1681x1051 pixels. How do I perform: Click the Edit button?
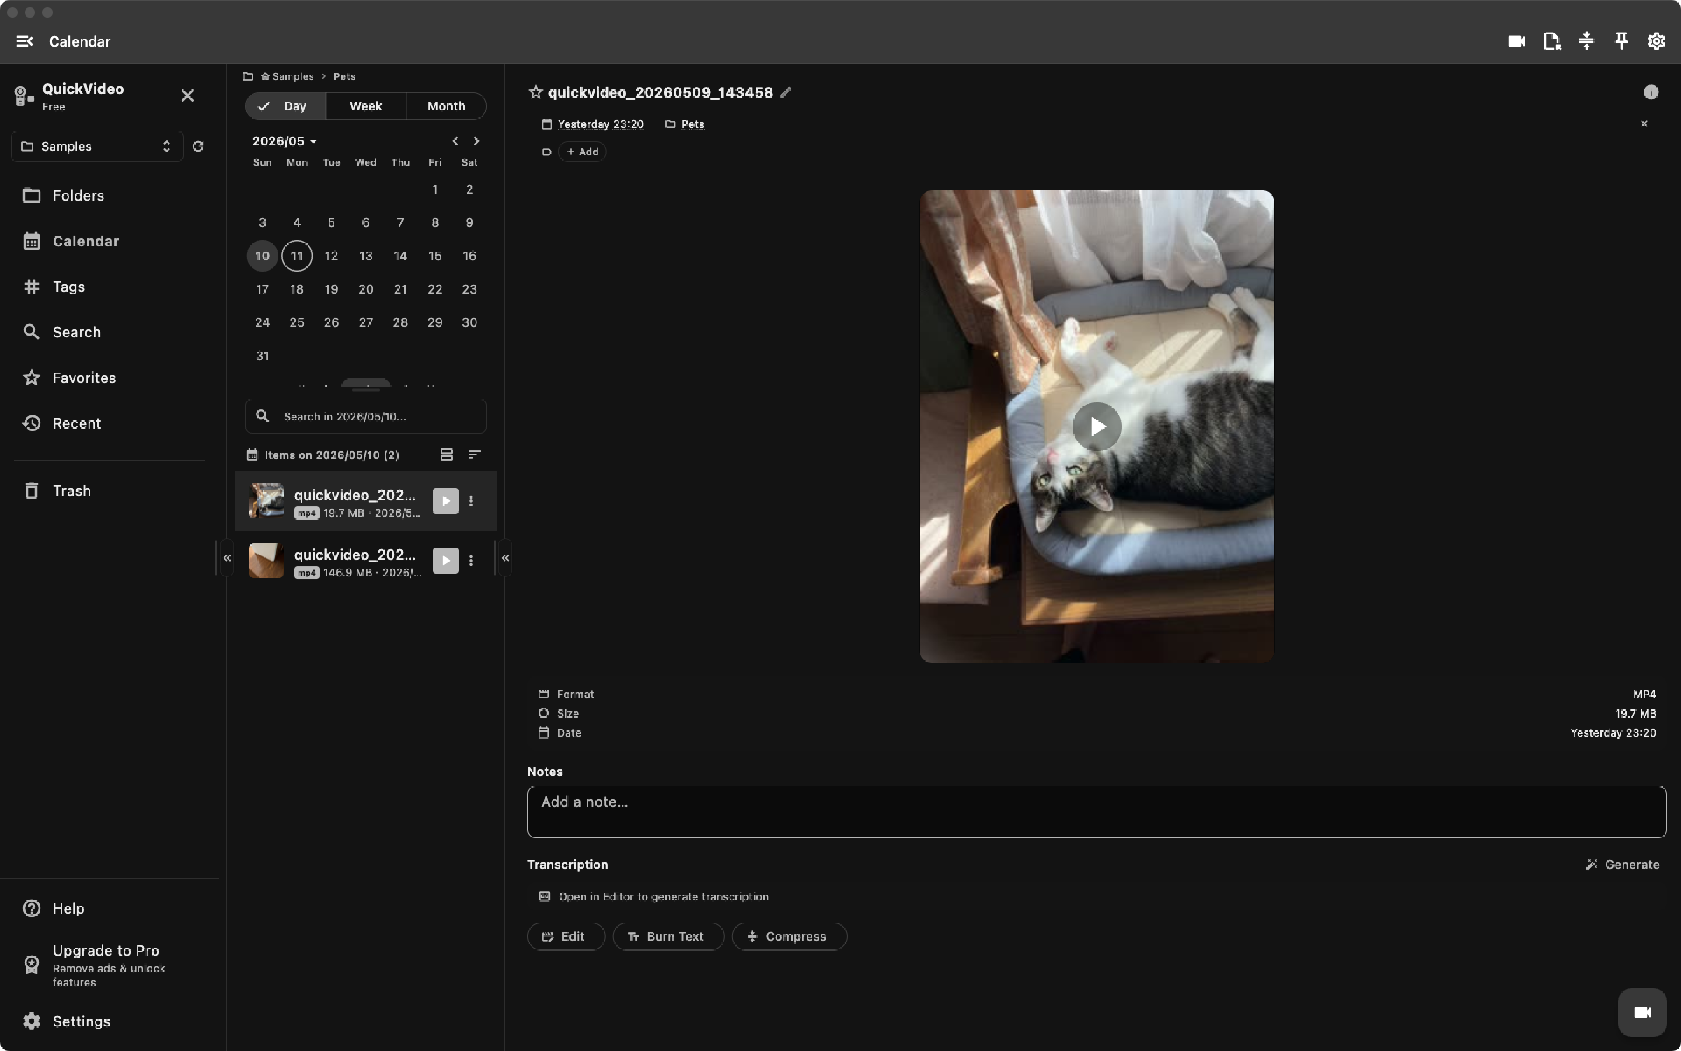[x=566, y=937]
